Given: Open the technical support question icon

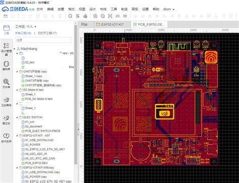Looking at the screenshot, I should 7,138.
